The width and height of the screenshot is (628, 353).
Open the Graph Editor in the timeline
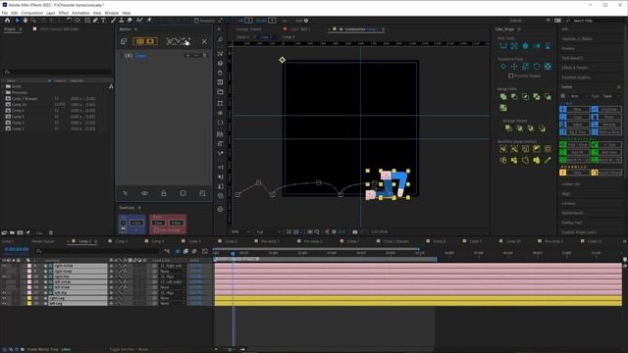point(205,251)
